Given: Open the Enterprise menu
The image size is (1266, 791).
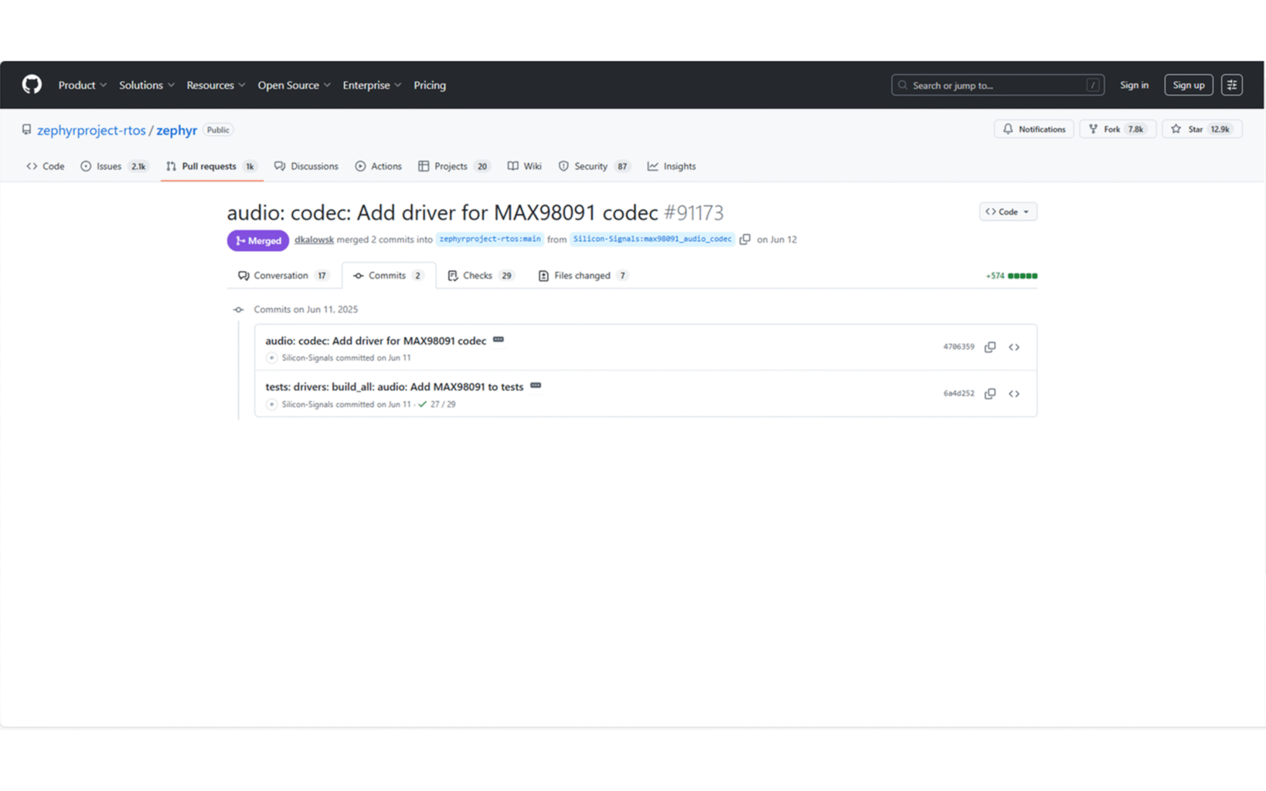Looking at the screenshot, I should (x=372, y=85).
